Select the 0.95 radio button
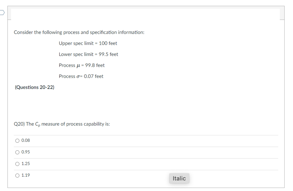Image resolution: width=293 pixels, height=191 pixels. (17, 152)
